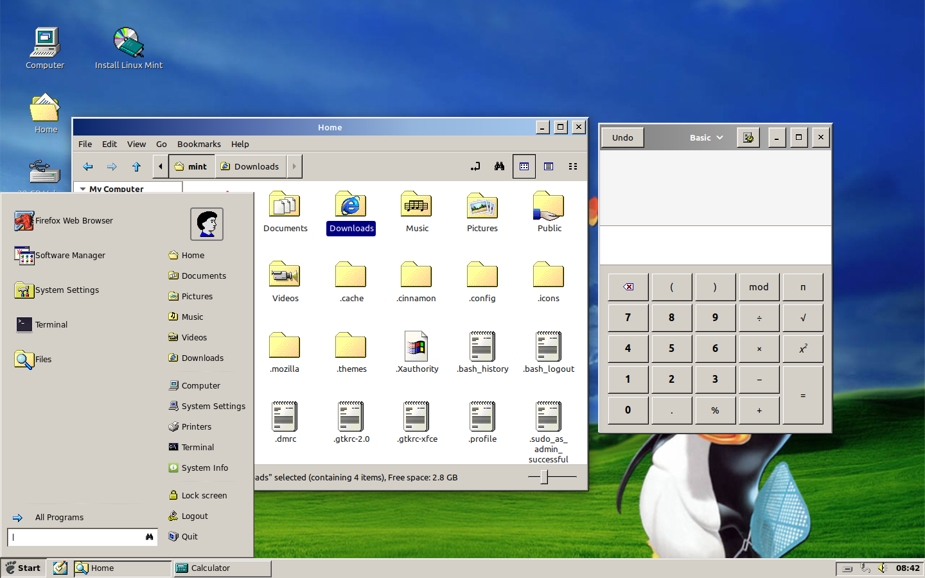The height and width of the screenshot is (578, 925).
Task: Select the Videos folder in file view
Action: pos(285,282)
